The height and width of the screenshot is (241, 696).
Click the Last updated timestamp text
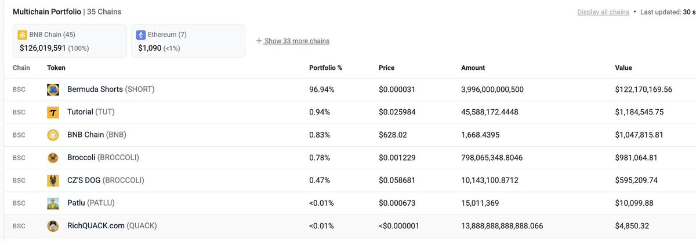tap(668, 12)
